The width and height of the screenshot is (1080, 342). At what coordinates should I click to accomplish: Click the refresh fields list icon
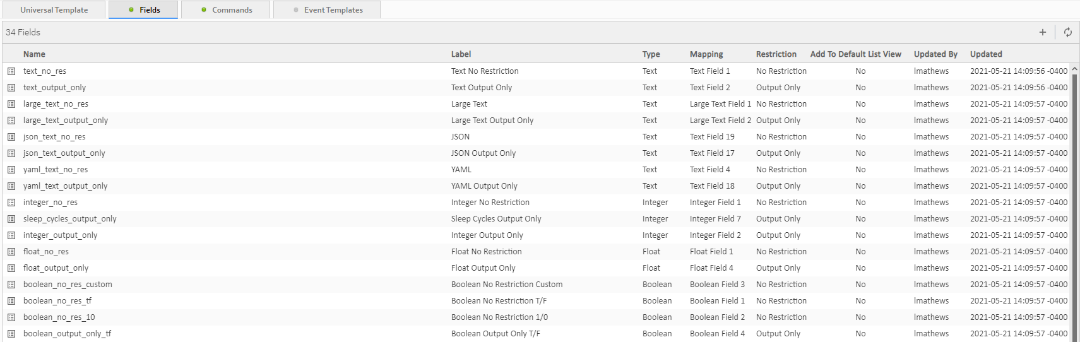click(1067, 32)
